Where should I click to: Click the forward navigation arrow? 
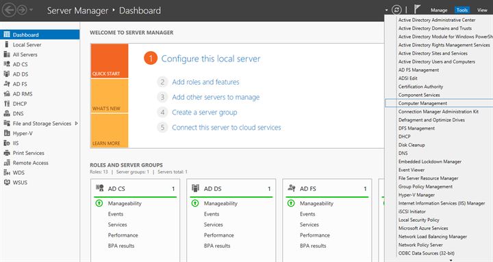(x=22, y=10)
